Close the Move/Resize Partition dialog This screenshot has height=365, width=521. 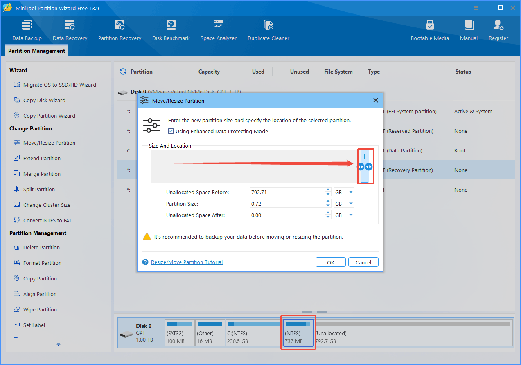376,100
